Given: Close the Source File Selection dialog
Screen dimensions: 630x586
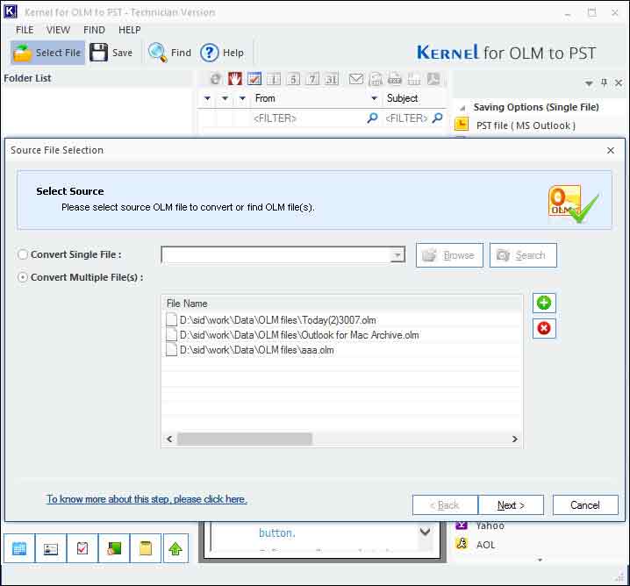Looking at the screenshot, I should point(611,150).
